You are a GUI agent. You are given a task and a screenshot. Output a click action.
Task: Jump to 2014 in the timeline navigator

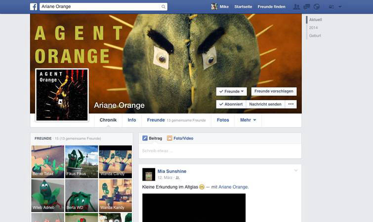313,28
